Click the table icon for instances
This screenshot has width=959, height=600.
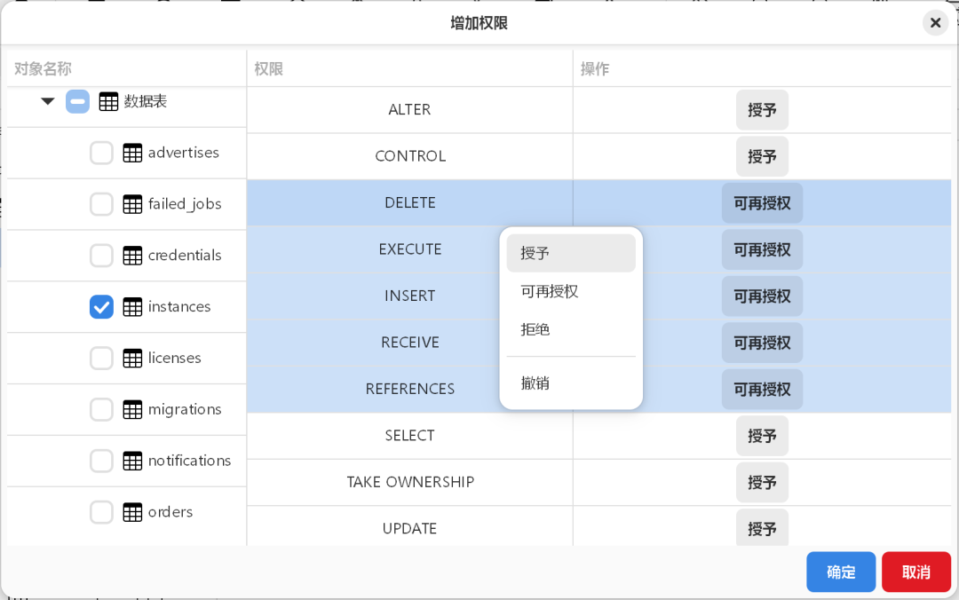click(x=132, y=307)
